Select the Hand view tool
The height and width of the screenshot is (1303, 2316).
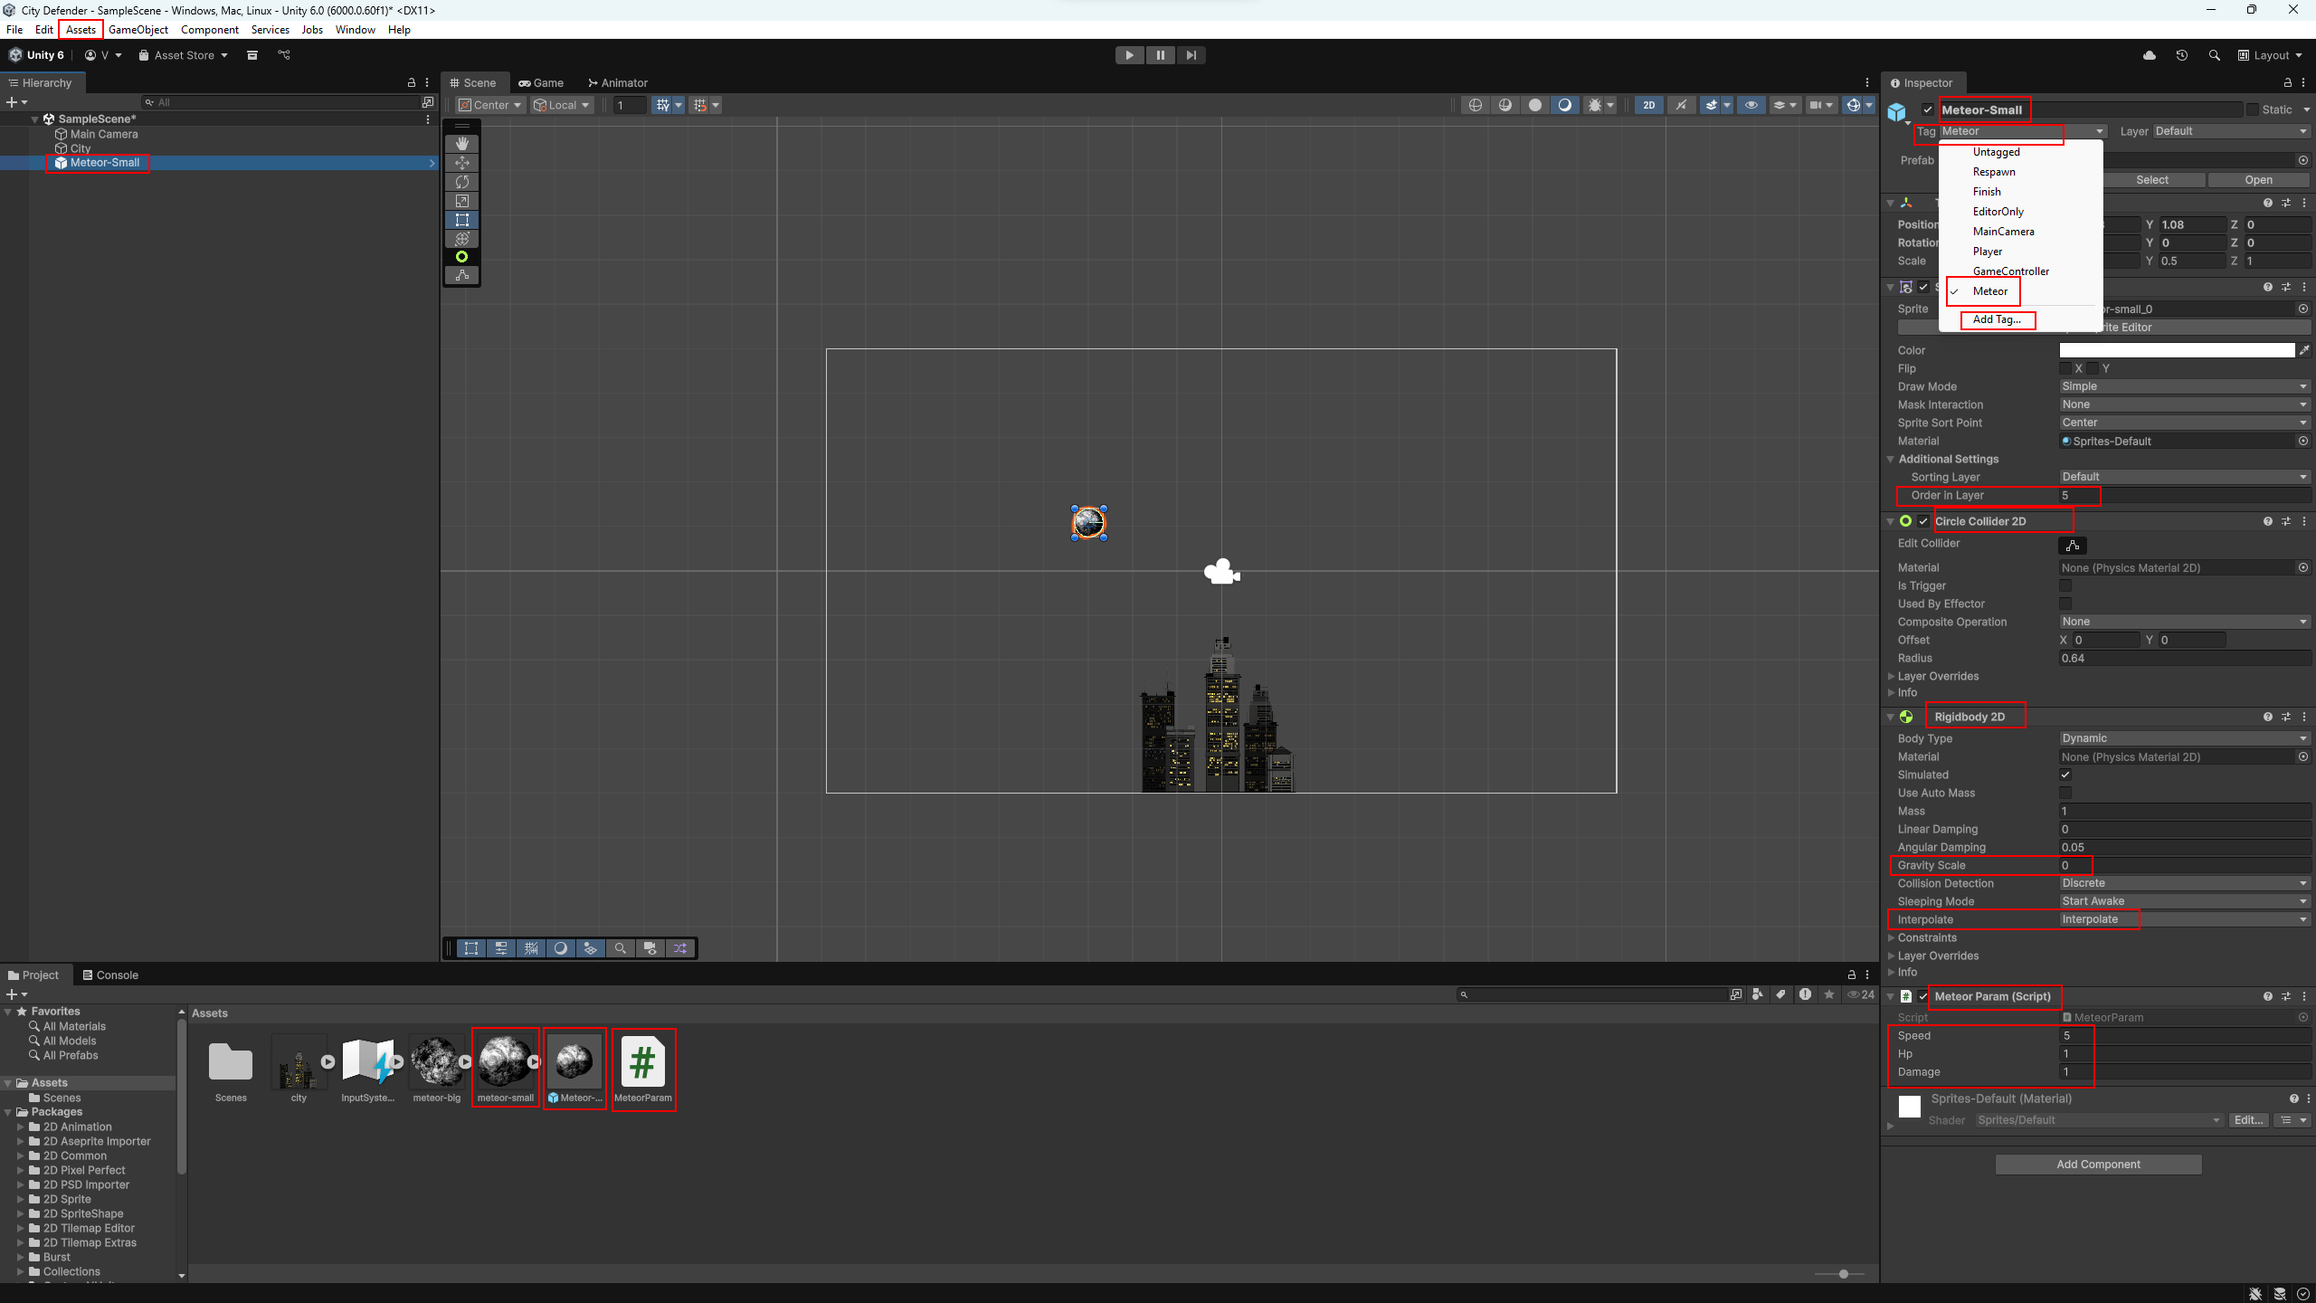tap(461, 144)
